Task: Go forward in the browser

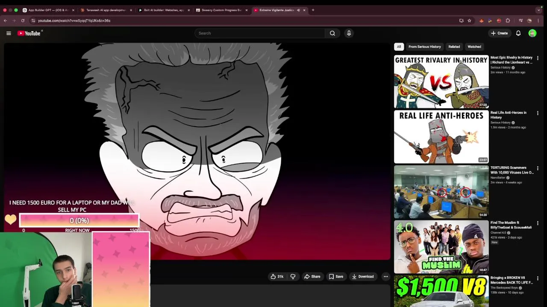Action: coord(14,20)
